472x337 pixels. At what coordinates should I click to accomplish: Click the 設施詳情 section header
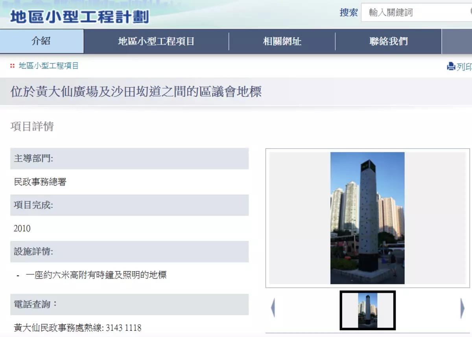(x=34, y=251)
